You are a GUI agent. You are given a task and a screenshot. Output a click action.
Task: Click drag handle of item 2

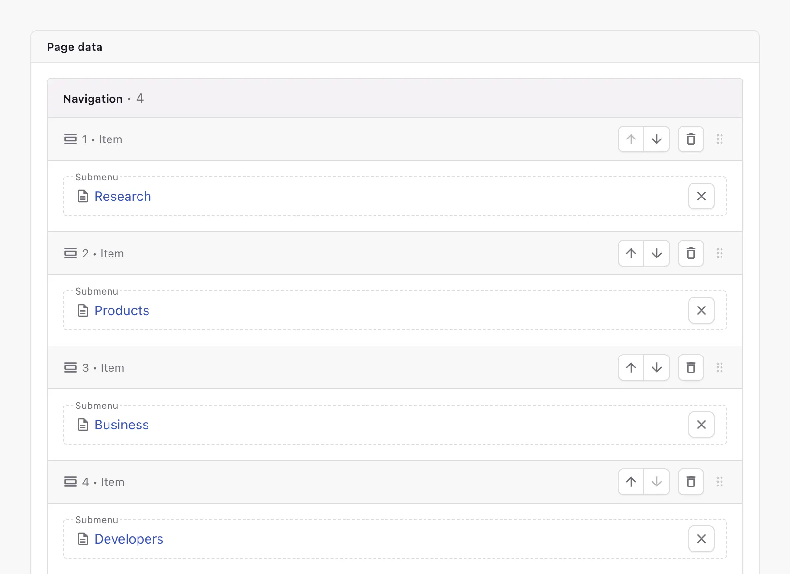point(720,253)
